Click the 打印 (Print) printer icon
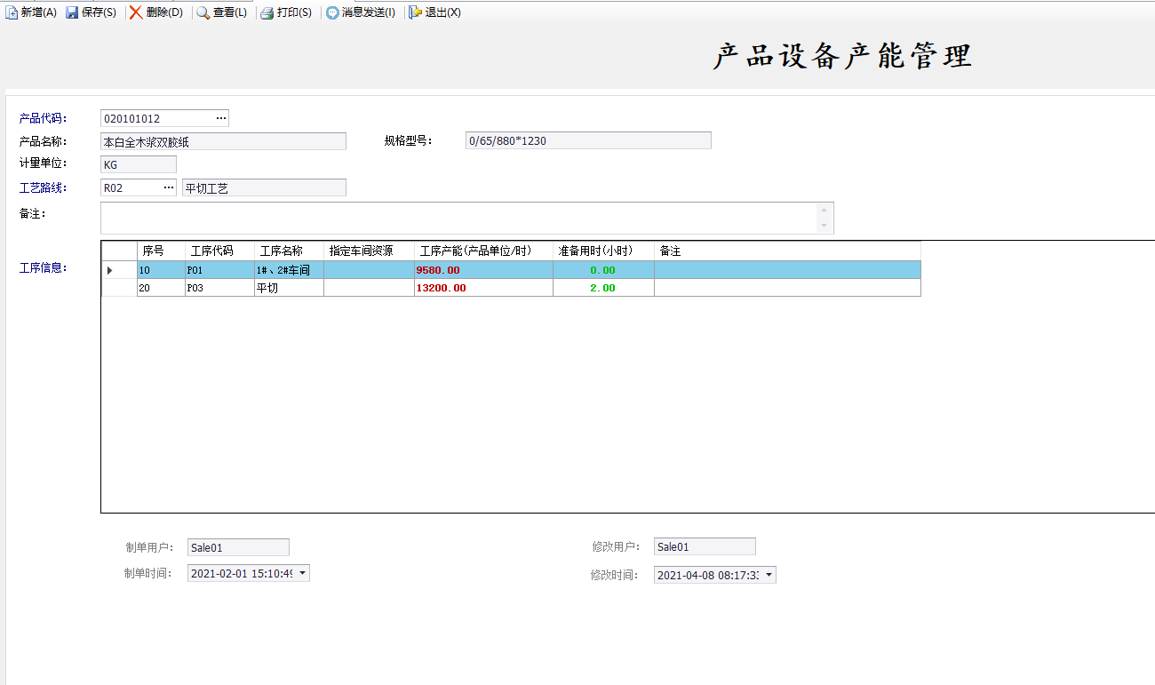1155x685 pixels. [267, 12]
